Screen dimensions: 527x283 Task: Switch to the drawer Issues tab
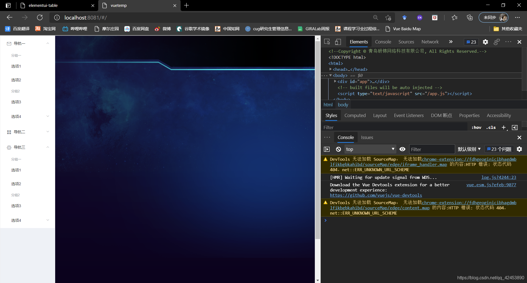[x=367, y=137]
